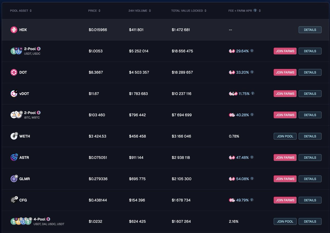
Task: Sort table by Price column
Action: 94,11
